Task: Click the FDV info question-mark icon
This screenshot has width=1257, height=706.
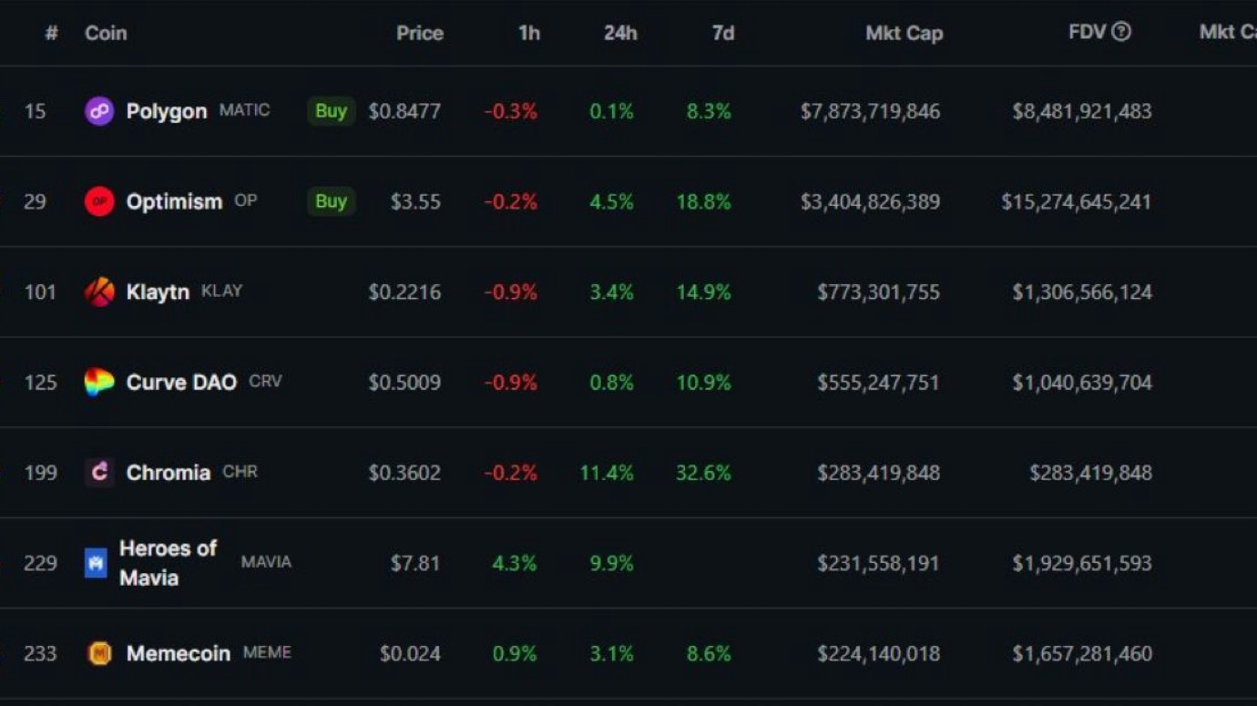Action: coord(1122,32)
